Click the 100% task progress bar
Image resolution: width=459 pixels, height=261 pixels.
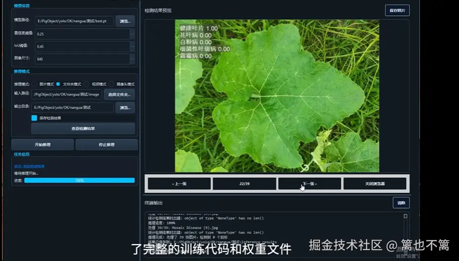pos(79,180)
